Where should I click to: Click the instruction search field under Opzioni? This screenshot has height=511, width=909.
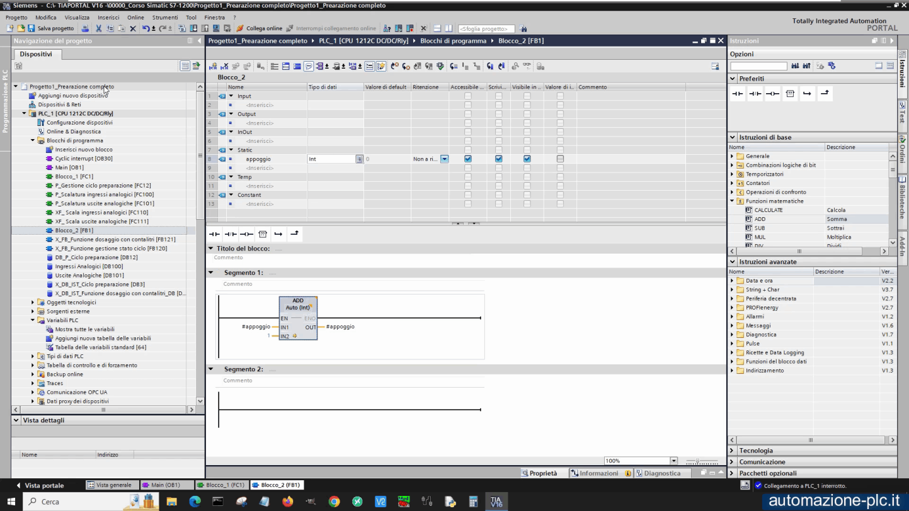758,66
